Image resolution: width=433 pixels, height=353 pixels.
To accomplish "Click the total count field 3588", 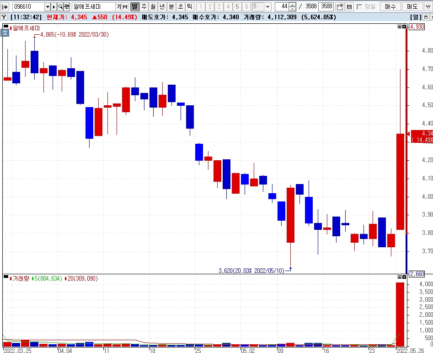I will (x=326, y=6).
